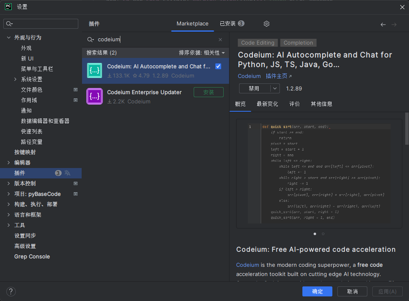Expand the 编辑器 settings node
Viewport: 409px width, 301px height.
click(x=9, y=163)
